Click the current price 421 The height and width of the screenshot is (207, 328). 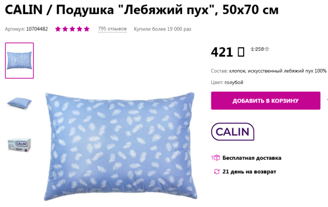(222, 52)
